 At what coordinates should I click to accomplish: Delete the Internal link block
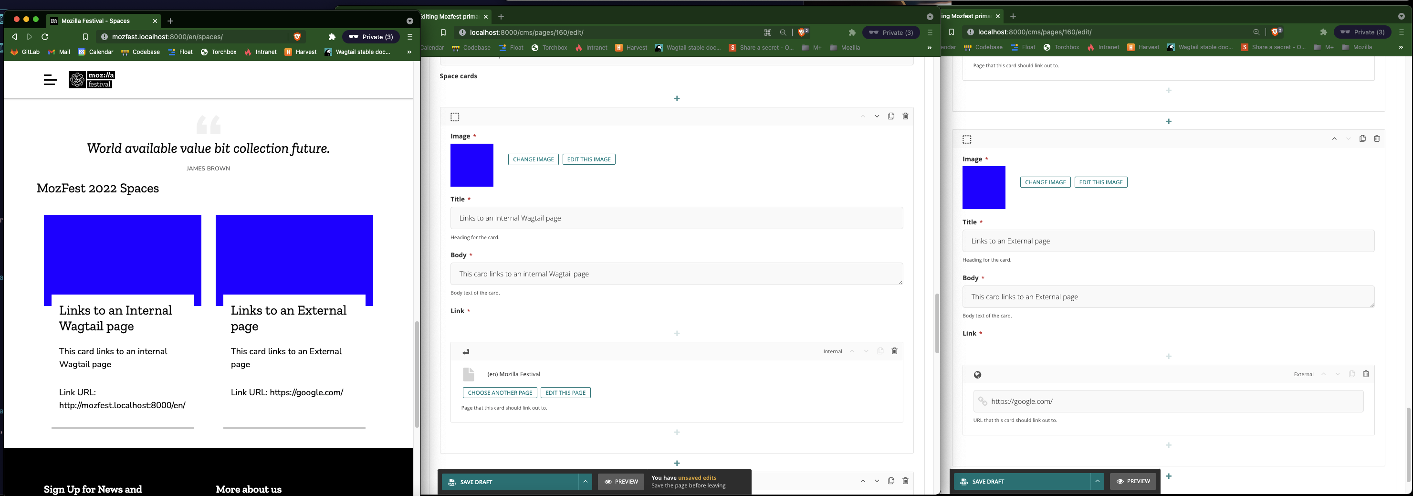click(x=894, y=351)
